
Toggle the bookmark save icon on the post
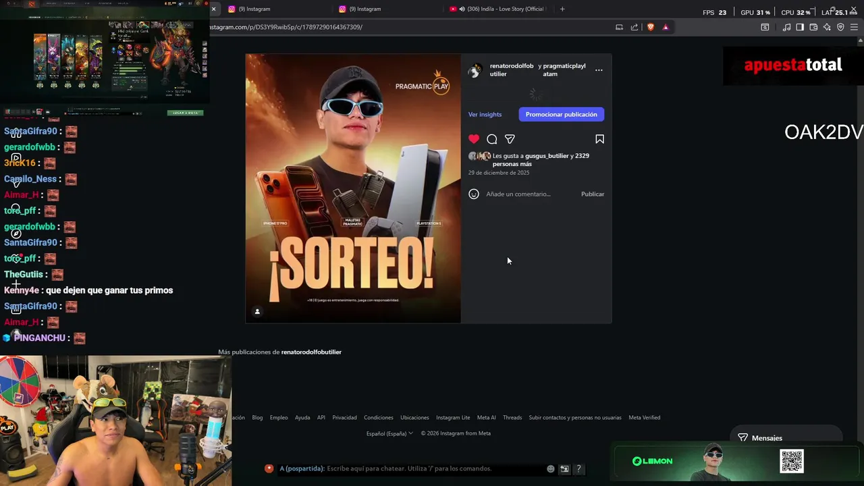(599, 139)
